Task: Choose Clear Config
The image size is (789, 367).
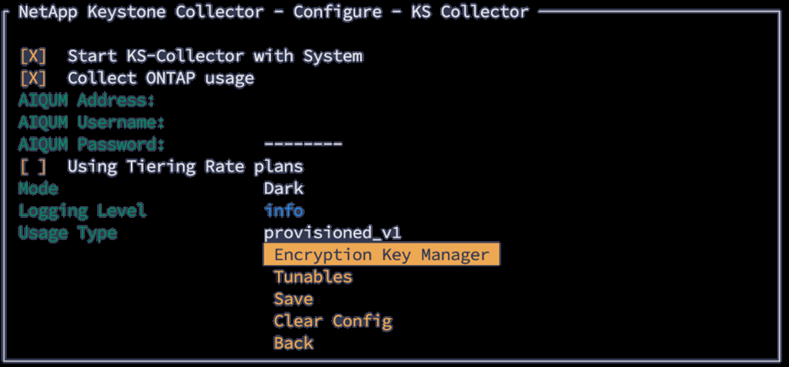Action: pyautogui.click(x=332, y=321)
